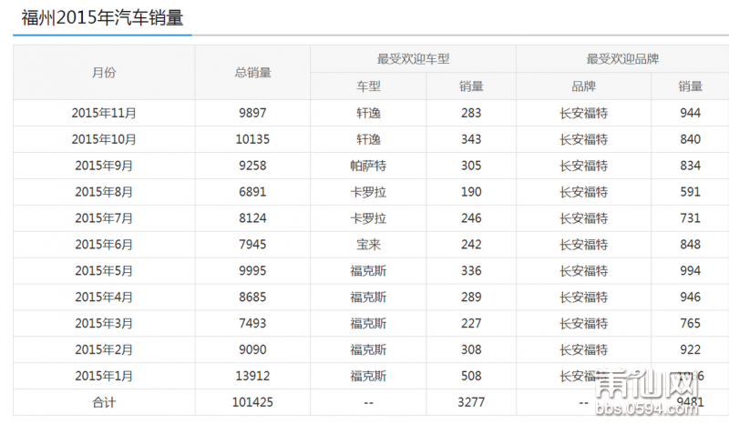729x444 pixels.
Task: Click total sales value 8685
Action: click(x=252, y=298)
